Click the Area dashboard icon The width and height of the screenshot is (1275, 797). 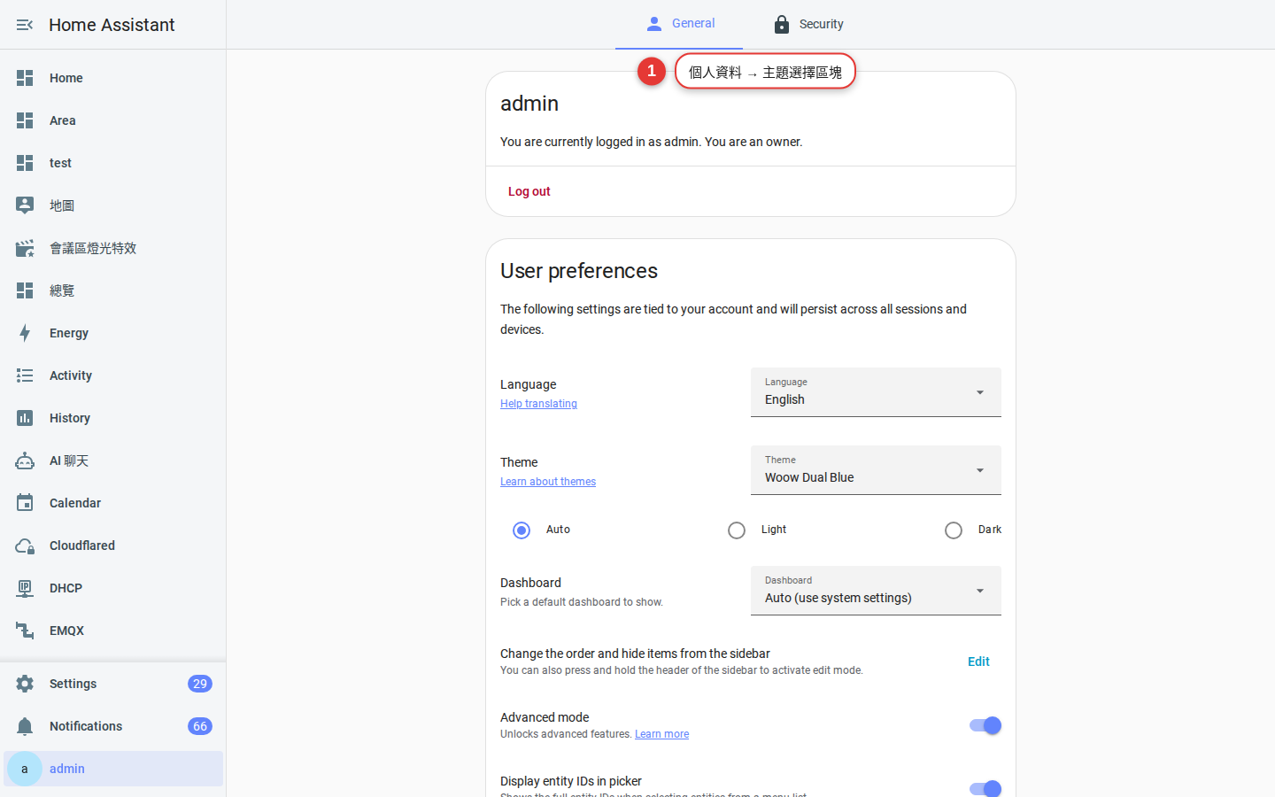coord(25,120)
